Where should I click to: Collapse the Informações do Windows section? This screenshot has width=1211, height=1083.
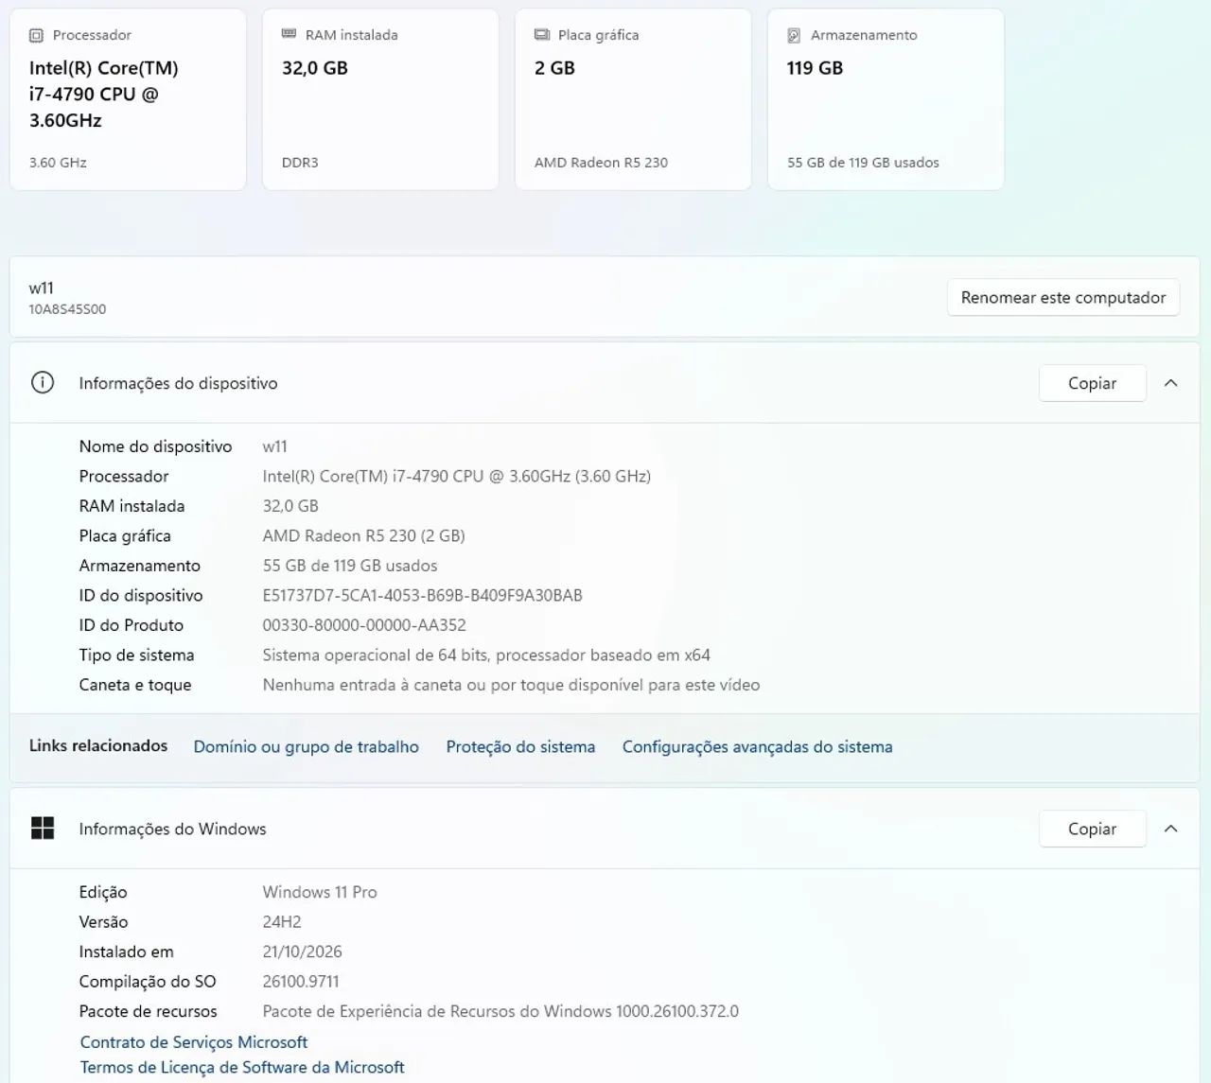pyautogui.click(x=1170, y=829)
